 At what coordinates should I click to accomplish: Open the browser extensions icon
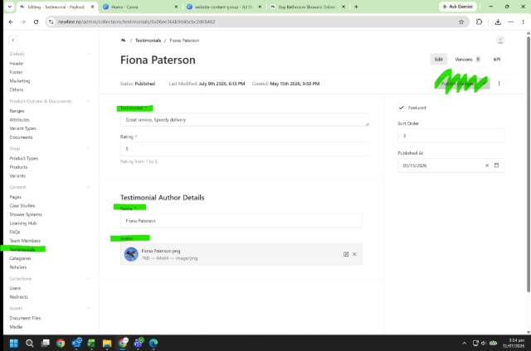click(x=479, y=22)
